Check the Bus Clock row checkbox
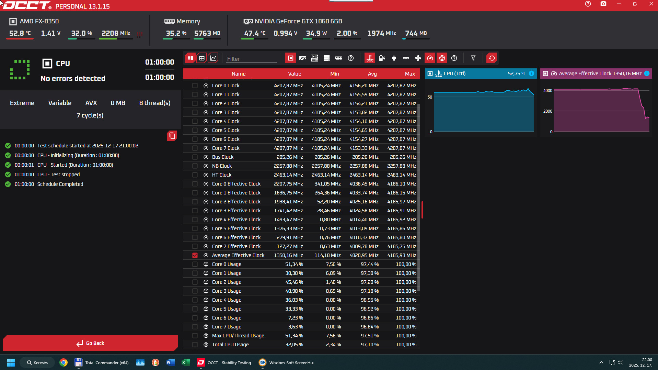Image resolution: width=658 pixels, height=370 pixels. [195, 157]
